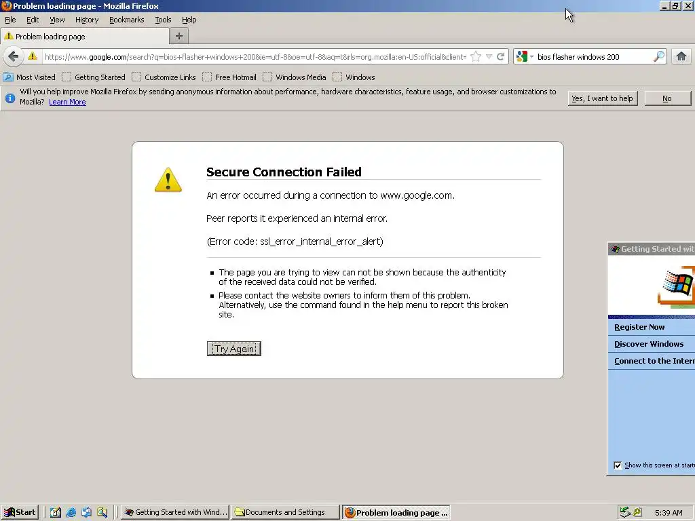Click Connect to the Internet option

point(654,361)
